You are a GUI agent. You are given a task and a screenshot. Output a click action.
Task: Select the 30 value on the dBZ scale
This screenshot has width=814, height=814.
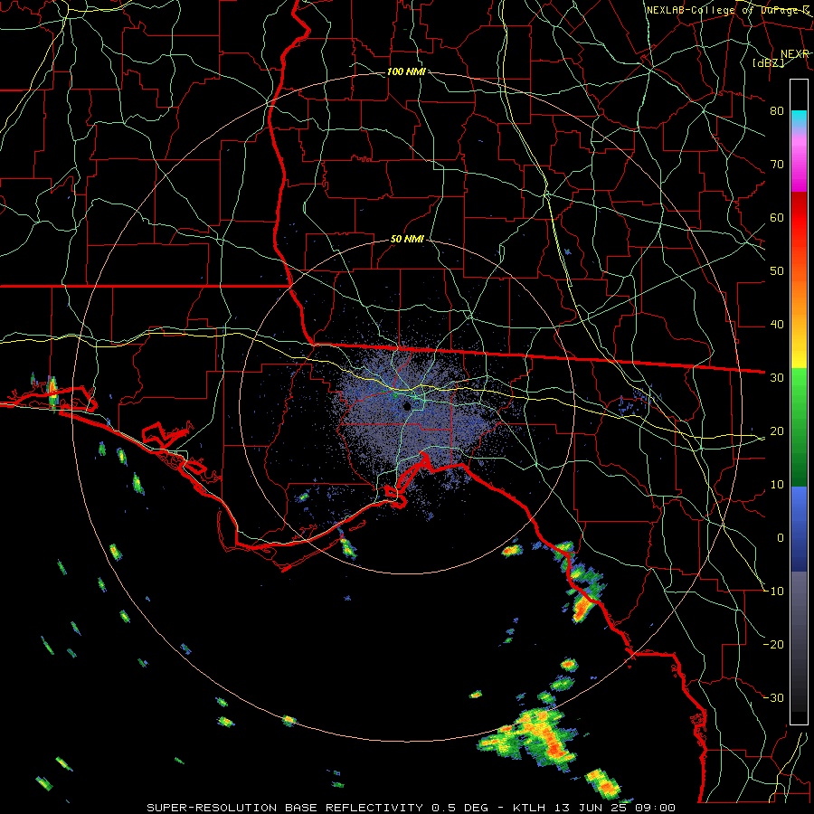point(777,378)
